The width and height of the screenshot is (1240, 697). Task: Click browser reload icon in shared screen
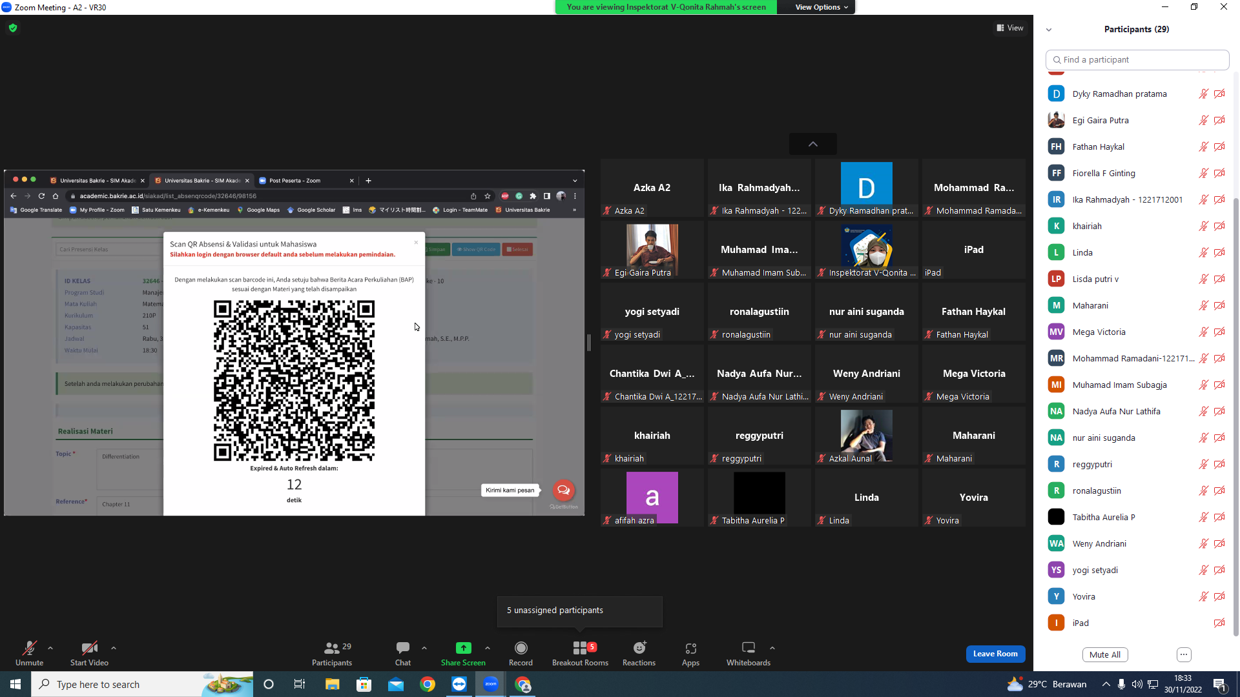tap(41, 196)
